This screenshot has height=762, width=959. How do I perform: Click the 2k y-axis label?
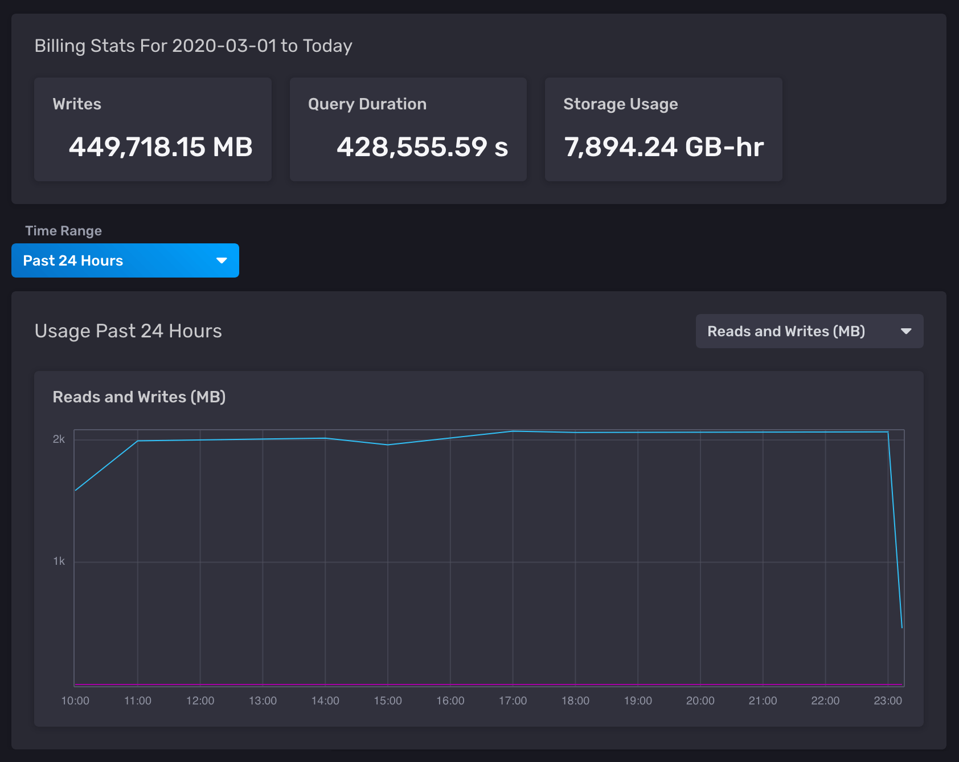(x=59, y=439)
